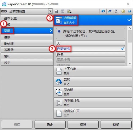This screenshot has height=130, width=133.
Task: Close the PaperStream IP window
Action: click(128, 4)
